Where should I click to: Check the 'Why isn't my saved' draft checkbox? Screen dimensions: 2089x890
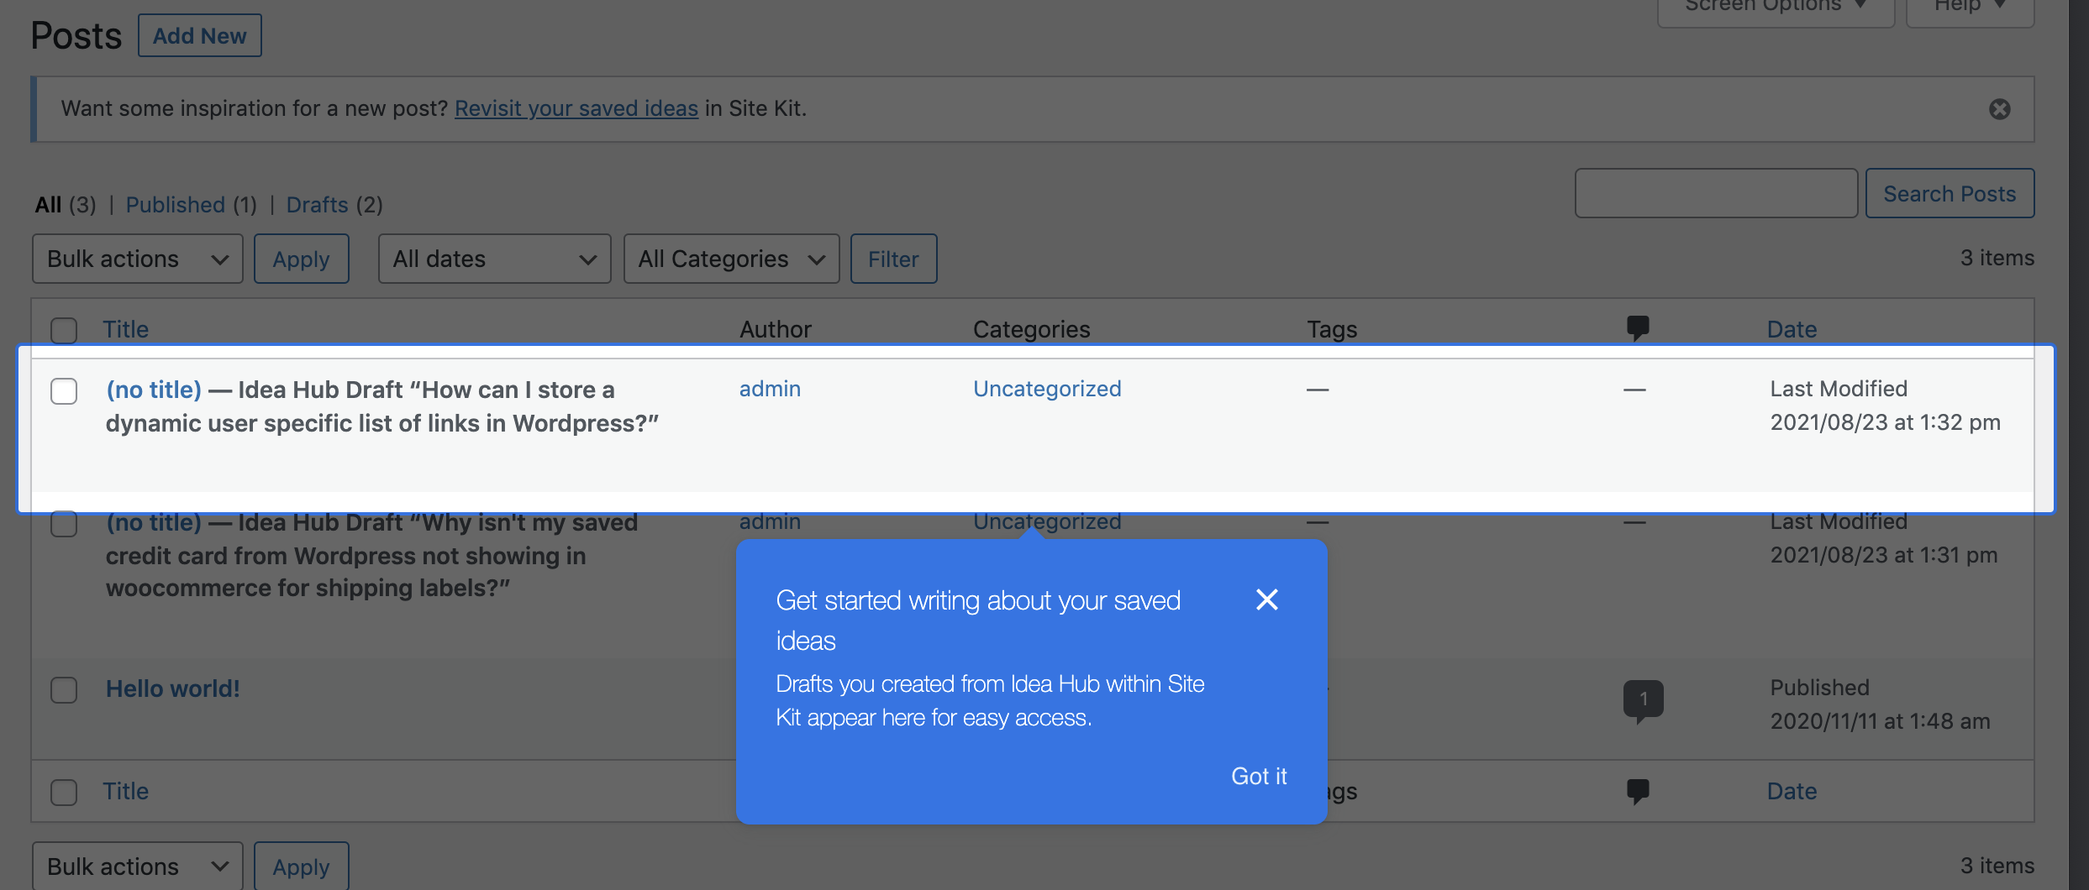(x=64, y=523)
